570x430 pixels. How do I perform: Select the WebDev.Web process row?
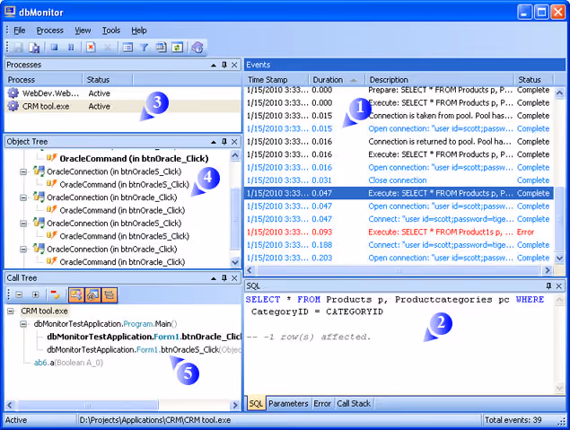(x=122, y=93)
